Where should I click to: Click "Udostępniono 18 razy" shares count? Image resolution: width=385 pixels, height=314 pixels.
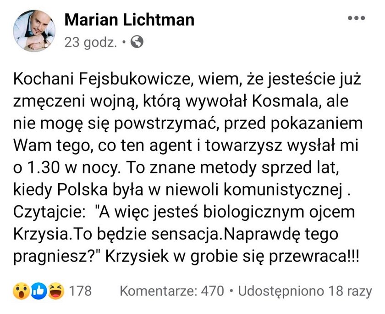pos(305,291)
